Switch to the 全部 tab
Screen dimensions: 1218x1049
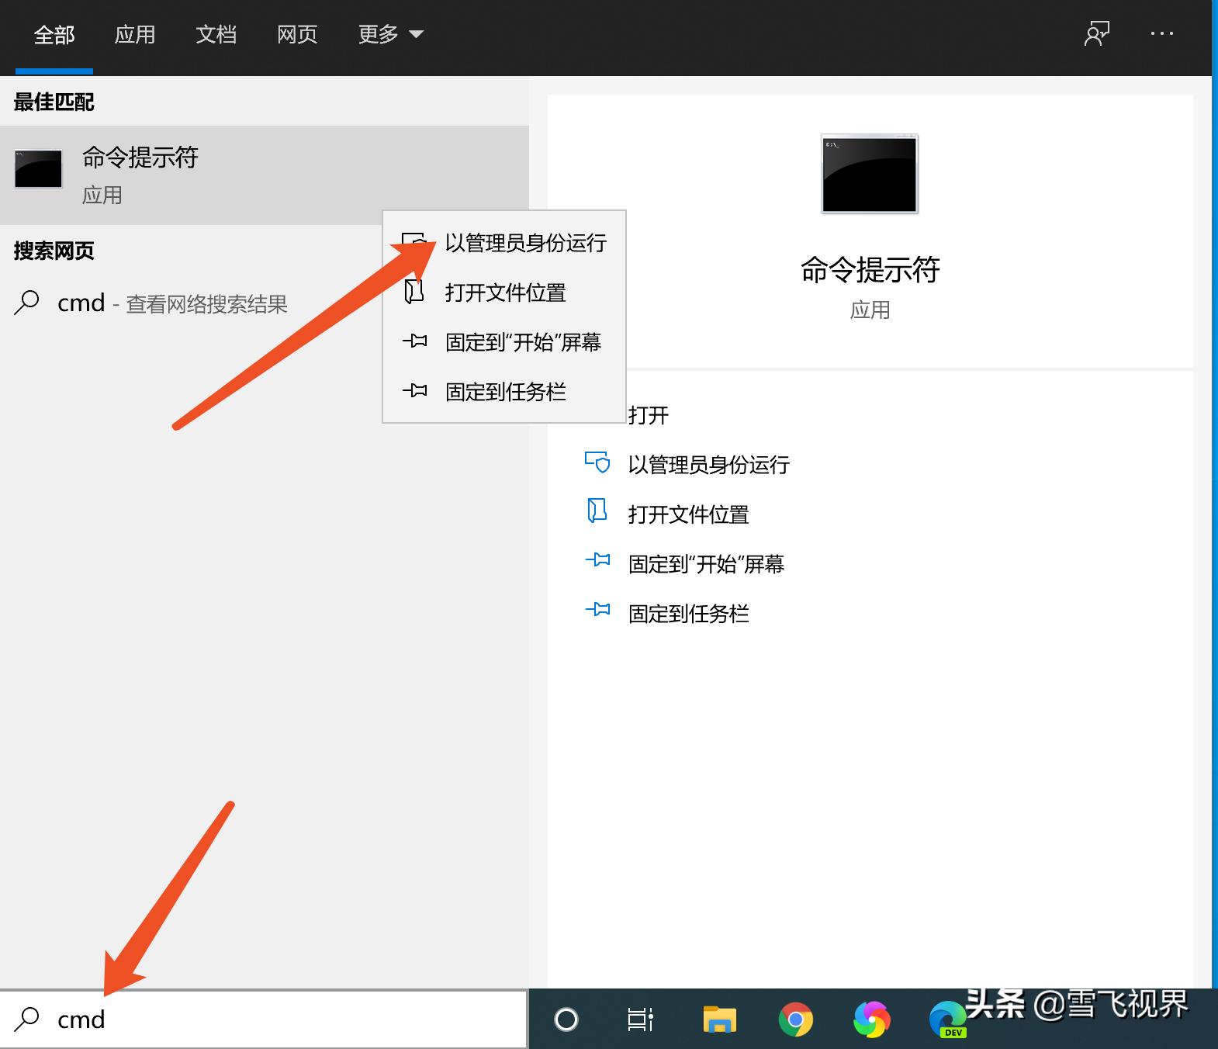pyautogui.click(x=54, y=35)
